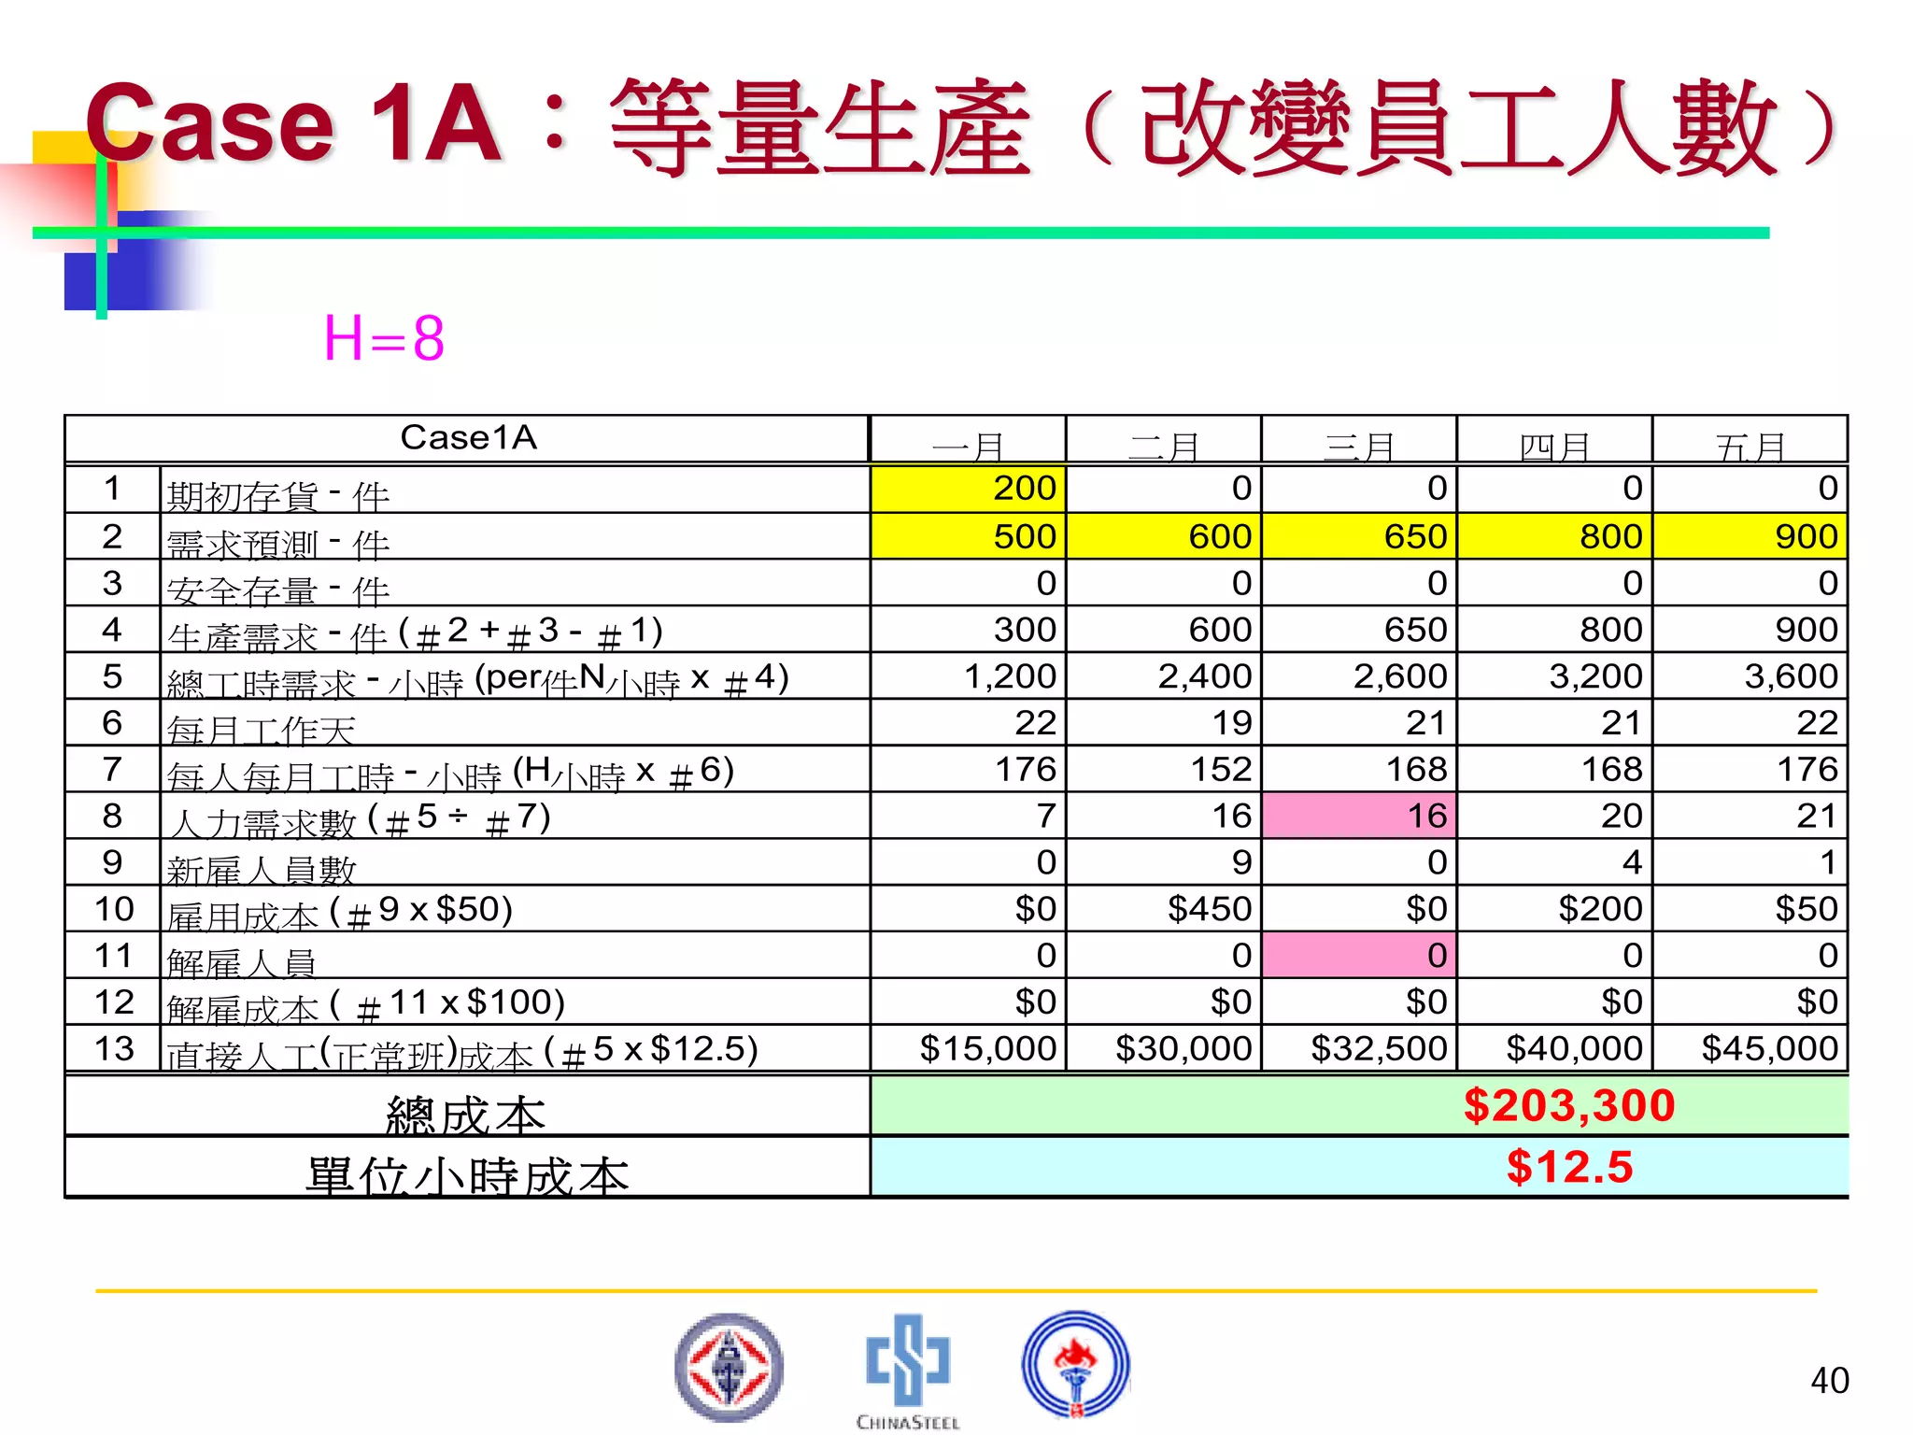Click the total cost value $203,300

[x=1568, y=1105]
